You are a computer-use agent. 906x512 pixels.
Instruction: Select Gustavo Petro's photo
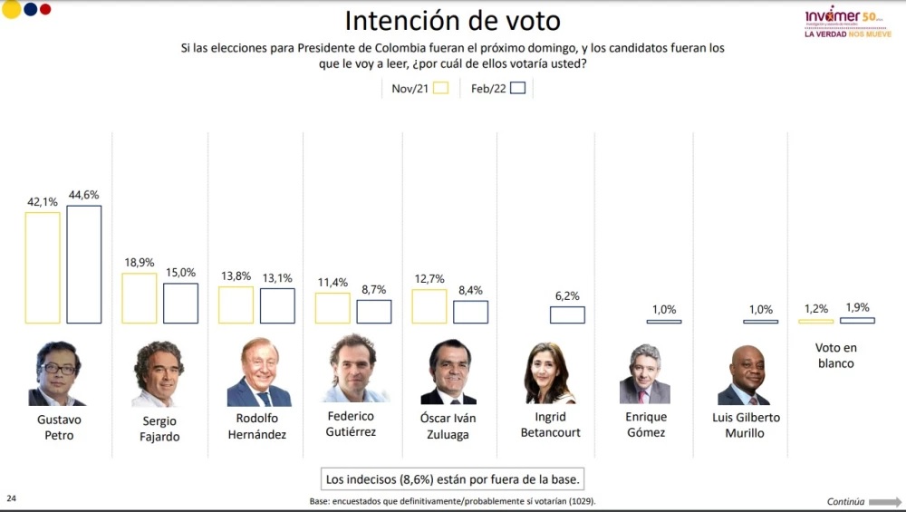point(58,373)
